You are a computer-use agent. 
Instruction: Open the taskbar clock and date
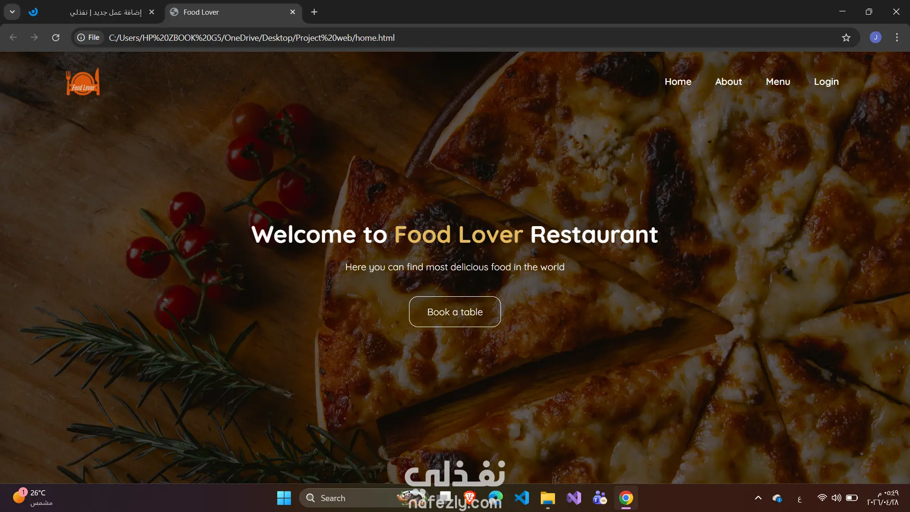[883, 498]
